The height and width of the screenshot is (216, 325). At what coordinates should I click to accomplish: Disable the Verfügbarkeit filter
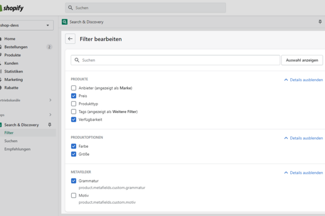tap(73, 119)
